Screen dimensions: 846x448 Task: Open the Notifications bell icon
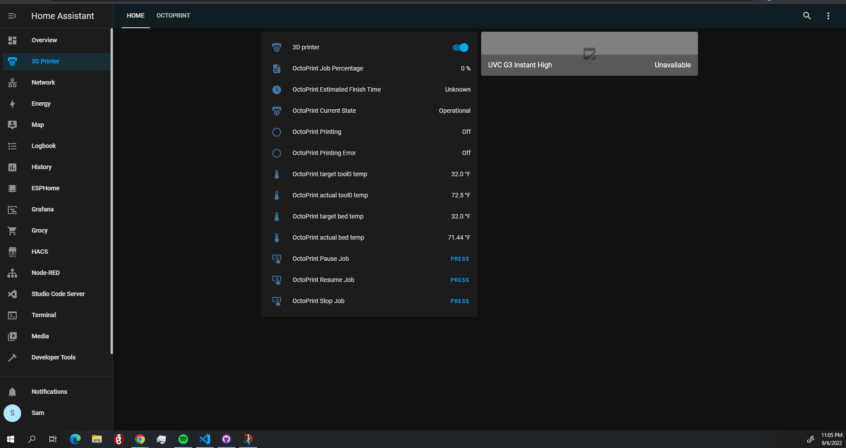pos(12,392)
